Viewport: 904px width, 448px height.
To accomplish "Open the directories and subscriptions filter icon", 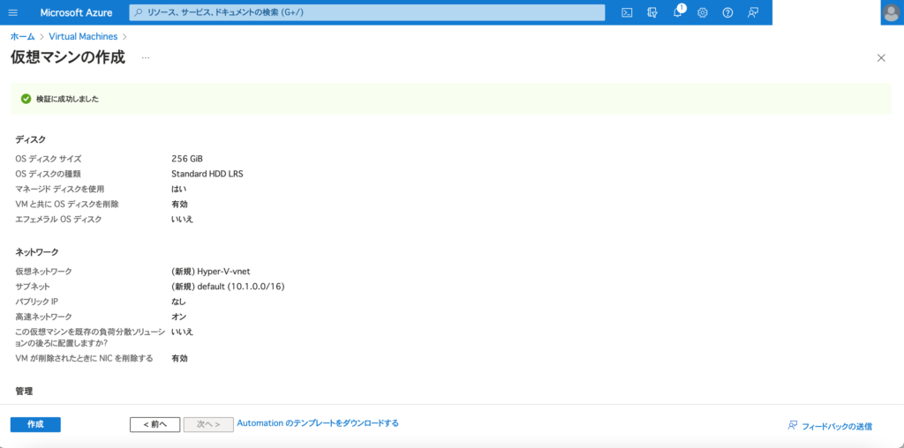I will click(x=652, y=12).
